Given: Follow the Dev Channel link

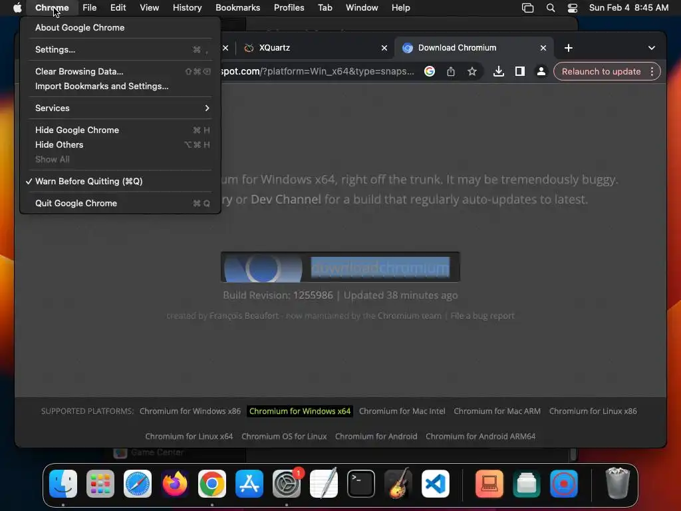Looking at the screenshot, I should [286, 200].
